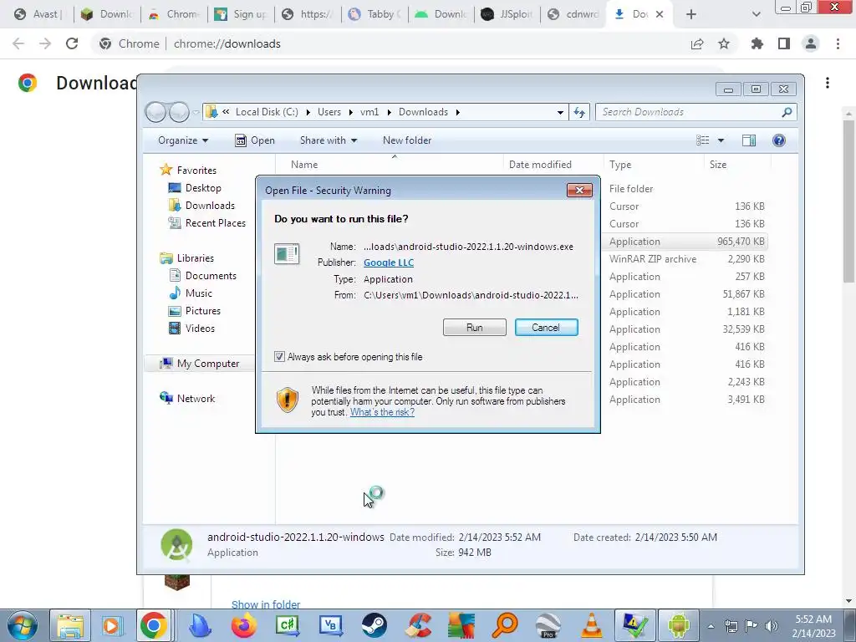This screenshot has width=856, height=642.
Task: Open the What's the risk? link
Action: tap(382, 412)
